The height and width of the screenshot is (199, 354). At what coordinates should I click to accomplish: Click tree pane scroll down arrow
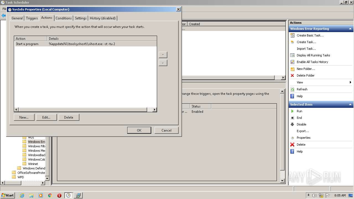tap(47, 179)
